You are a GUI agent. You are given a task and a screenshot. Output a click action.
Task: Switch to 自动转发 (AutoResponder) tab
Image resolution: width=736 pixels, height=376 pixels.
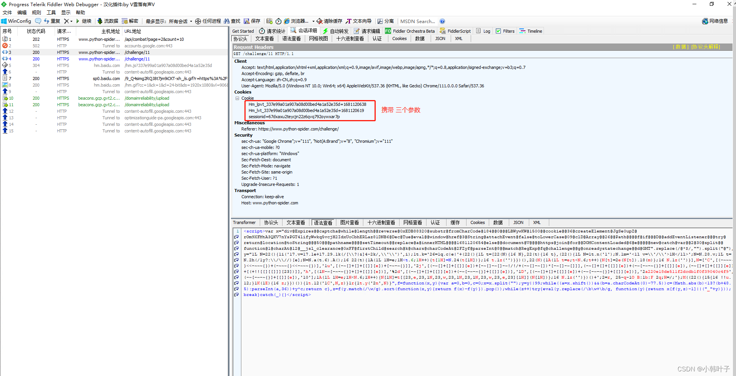click(x=336, y=31)
